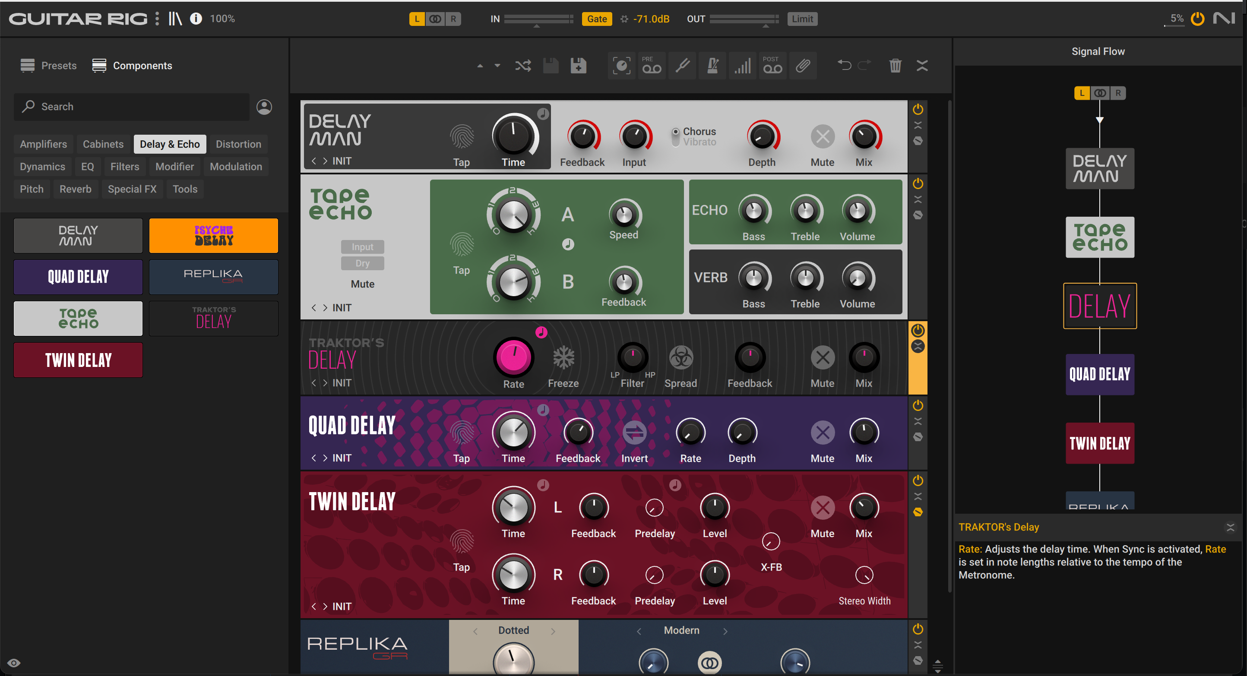This screenshot has width=1247, height=676.
Task: Open the POST tapedeck tool
Action: 772,65
